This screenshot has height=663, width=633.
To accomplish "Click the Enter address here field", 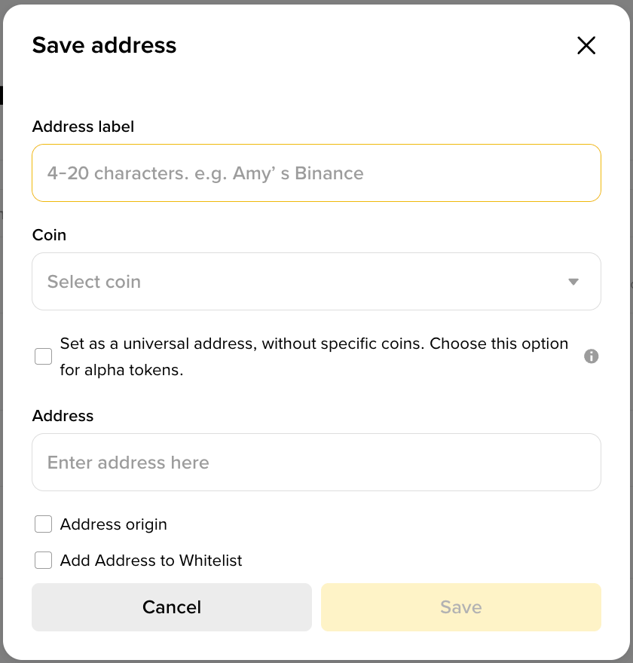I will (x=316, y=463).
